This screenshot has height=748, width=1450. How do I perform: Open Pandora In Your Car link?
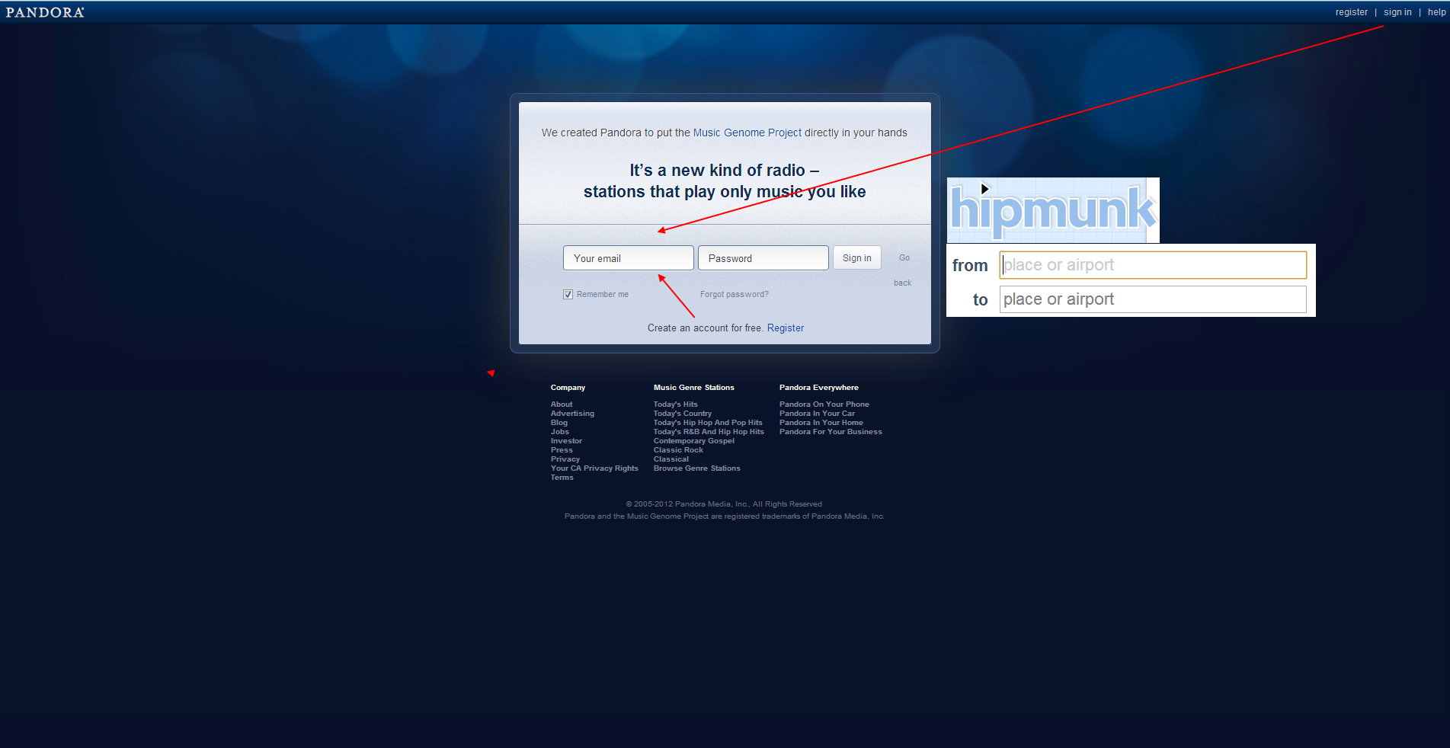click(x=817, y=414)
